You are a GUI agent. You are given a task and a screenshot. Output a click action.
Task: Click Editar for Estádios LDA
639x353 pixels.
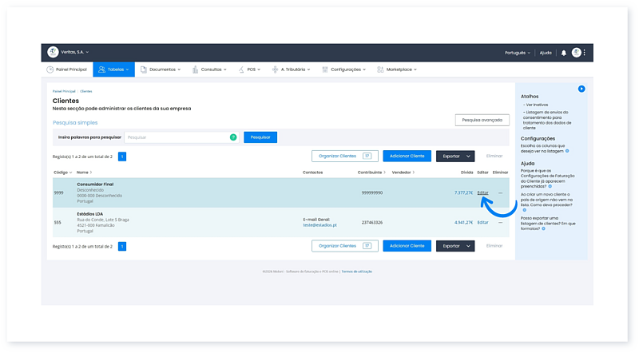(482, 222)
